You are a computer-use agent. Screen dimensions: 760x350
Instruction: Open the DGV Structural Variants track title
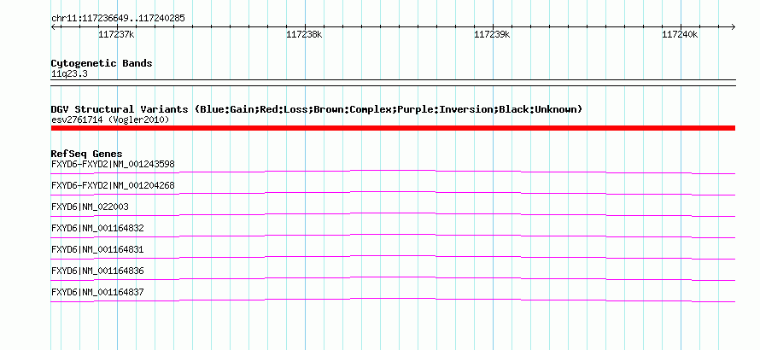[x=317, y=109]
